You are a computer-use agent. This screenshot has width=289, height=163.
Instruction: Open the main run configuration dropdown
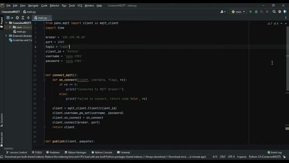pyautogui.click(x=238, y=12)
